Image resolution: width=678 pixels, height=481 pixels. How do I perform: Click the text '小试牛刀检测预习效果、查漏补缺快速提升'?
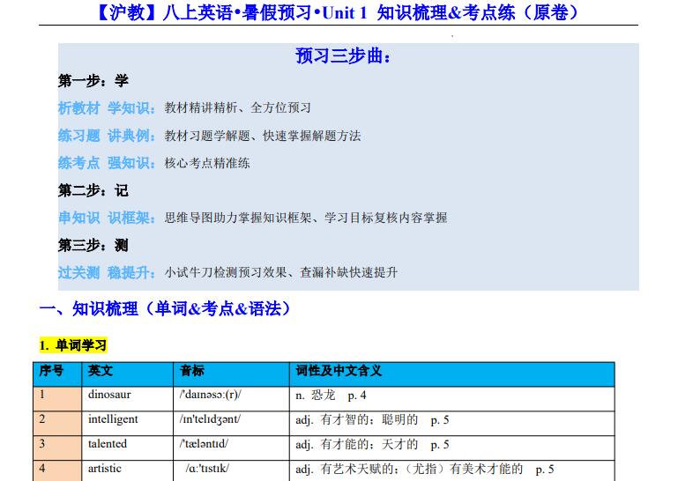click(281, 273)
